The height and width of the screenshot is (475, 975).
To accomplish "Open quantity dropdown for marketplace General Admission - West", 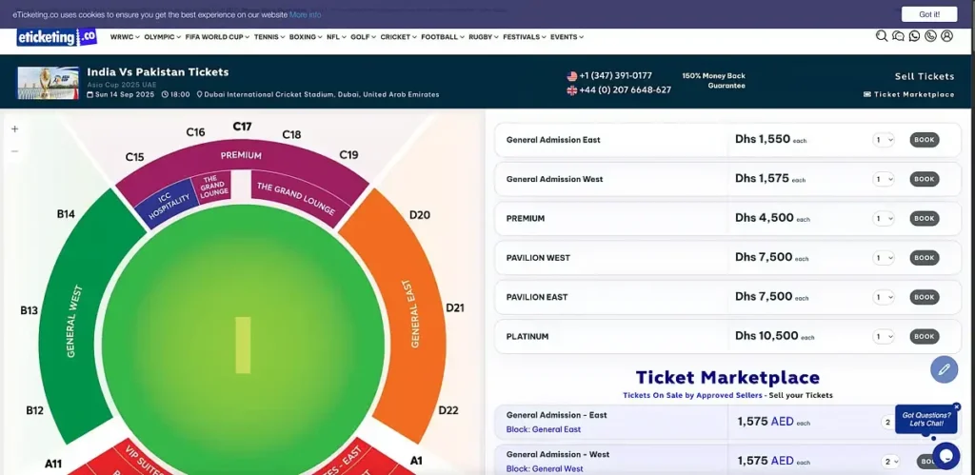I will 890,462.
